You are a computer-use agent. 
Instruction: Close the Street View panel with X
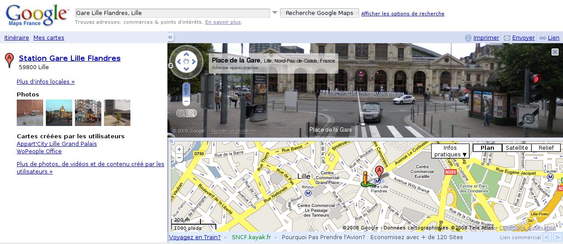click(x=555, y=52)
